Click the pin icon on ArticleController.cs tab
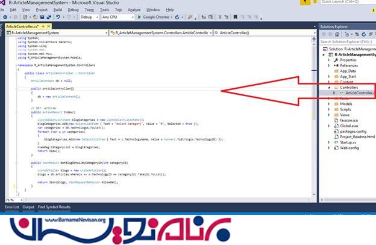The width and height of the screenshot is (376, 245). pos(43,26)
